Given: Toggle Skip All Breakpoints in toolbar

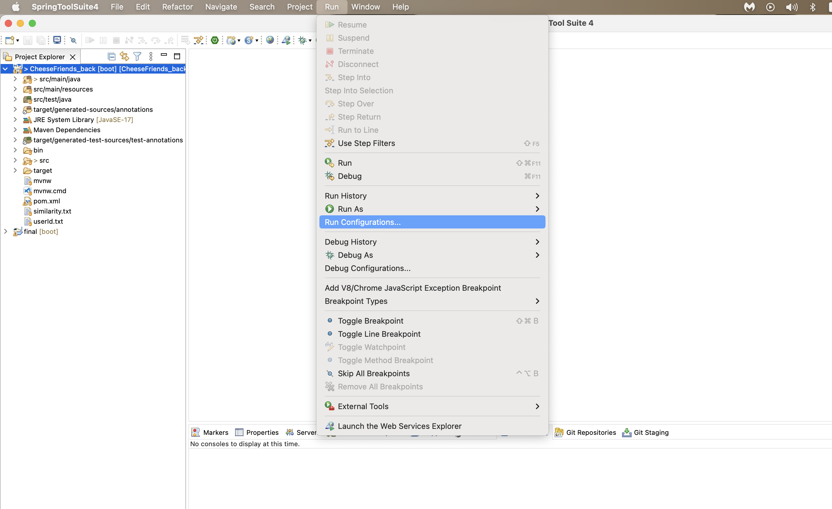Looking at the screenshot, I should point(73,41).
